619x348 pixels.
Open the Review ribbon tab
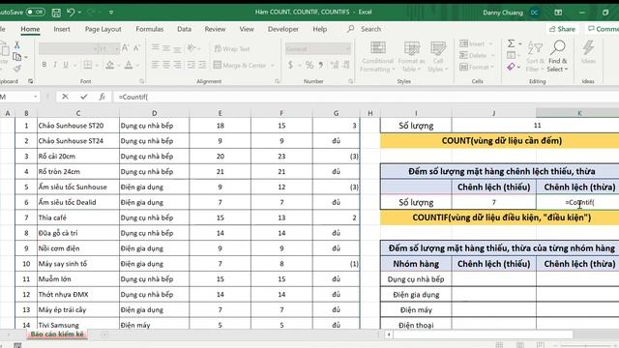(x=215, y=29)
